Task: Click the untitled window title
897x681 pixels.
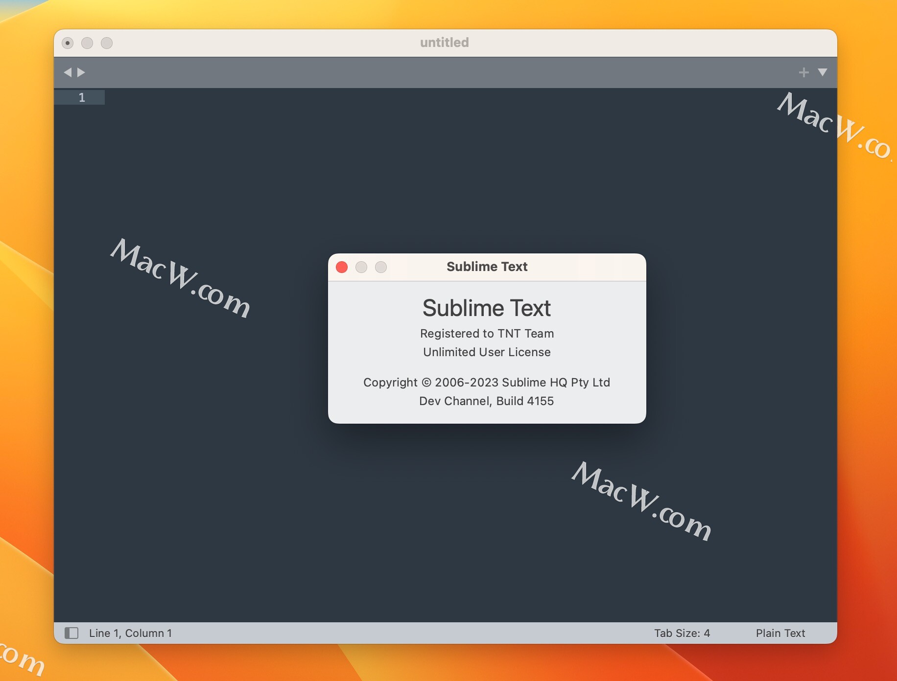Action: [445, 43]
